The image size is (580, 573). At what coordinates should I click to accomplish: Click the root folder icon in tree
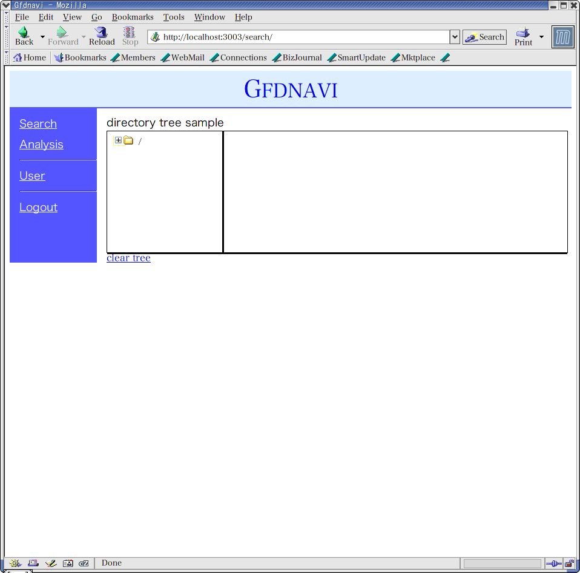tap(128, 140)
